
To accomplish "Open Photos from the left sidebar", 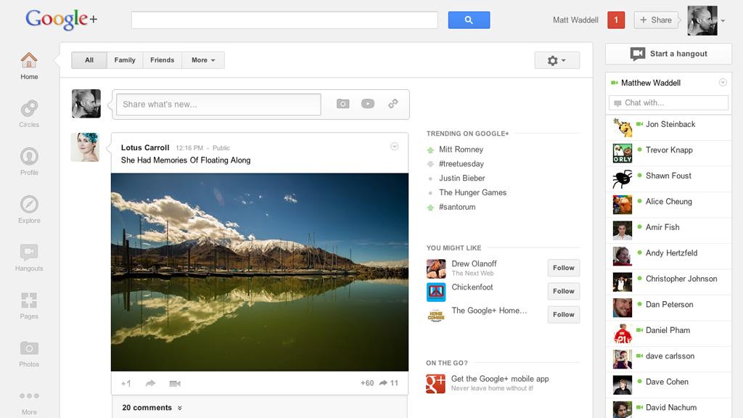I will 29,349.
